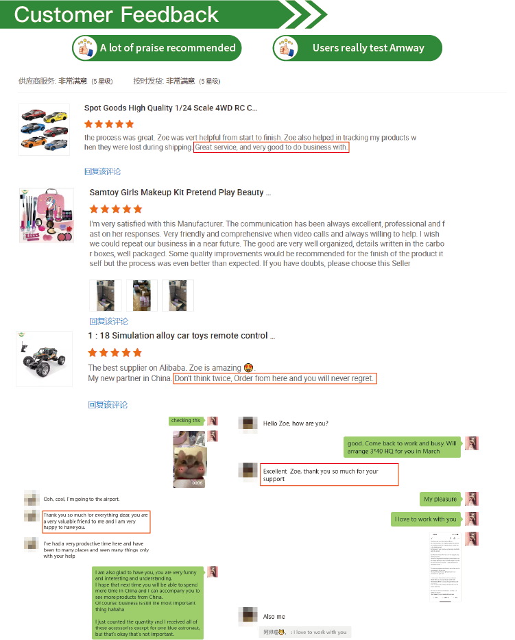This screenshot has width=515, height=640.
Task: Open the '1:18 Simulation alloy car toys' title
Action: (181, 336)
